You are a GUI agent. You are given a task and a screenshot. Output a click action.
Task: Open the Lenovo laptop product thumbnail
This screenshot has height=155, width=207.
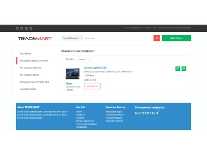pyautogui.click(x=72, y=74)
